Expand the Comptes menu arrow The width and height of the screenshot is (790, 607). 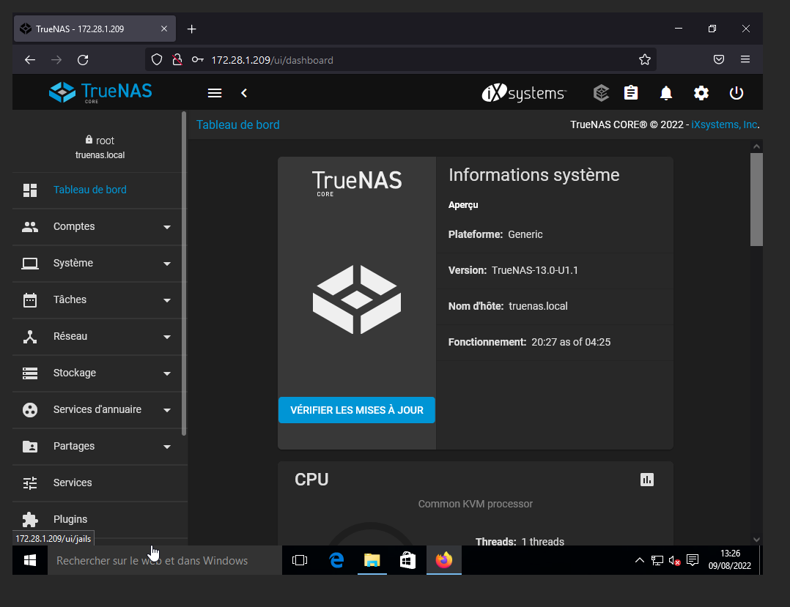tap(167, 228)
